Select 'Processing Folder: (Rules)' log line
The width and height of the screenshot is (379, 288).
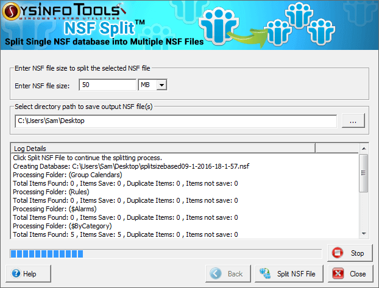(x=51, y=192)
